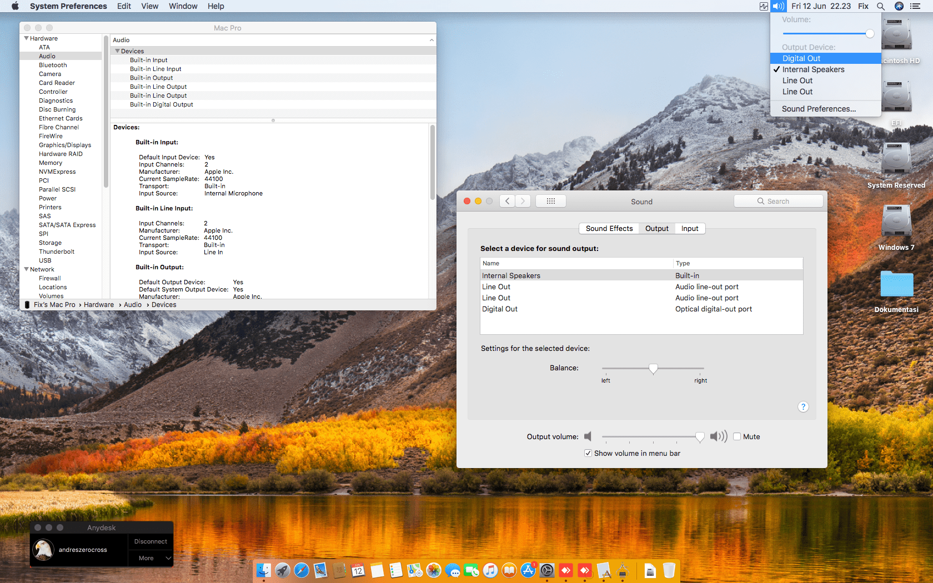Screen dimensions: 933x583
Task: Open the App Store icon
Action: (x=528, y=570)
